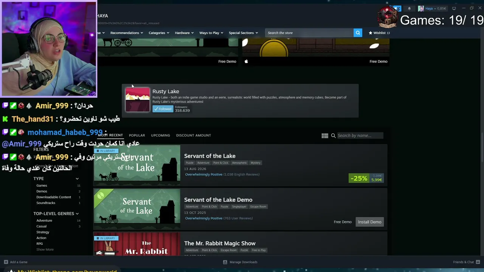Open Servant of the Lake game title
484x272 pixels.
[x=210, y=156]
